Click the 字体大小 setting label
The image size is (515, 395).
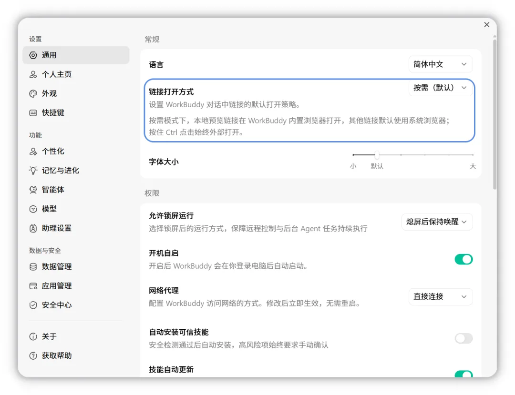pos(164,162)
